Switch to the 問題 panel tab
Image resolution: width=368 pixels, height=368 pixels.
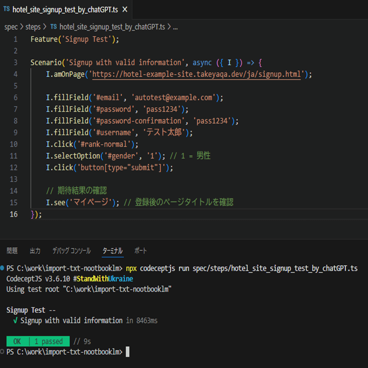(x=12, y=251)
